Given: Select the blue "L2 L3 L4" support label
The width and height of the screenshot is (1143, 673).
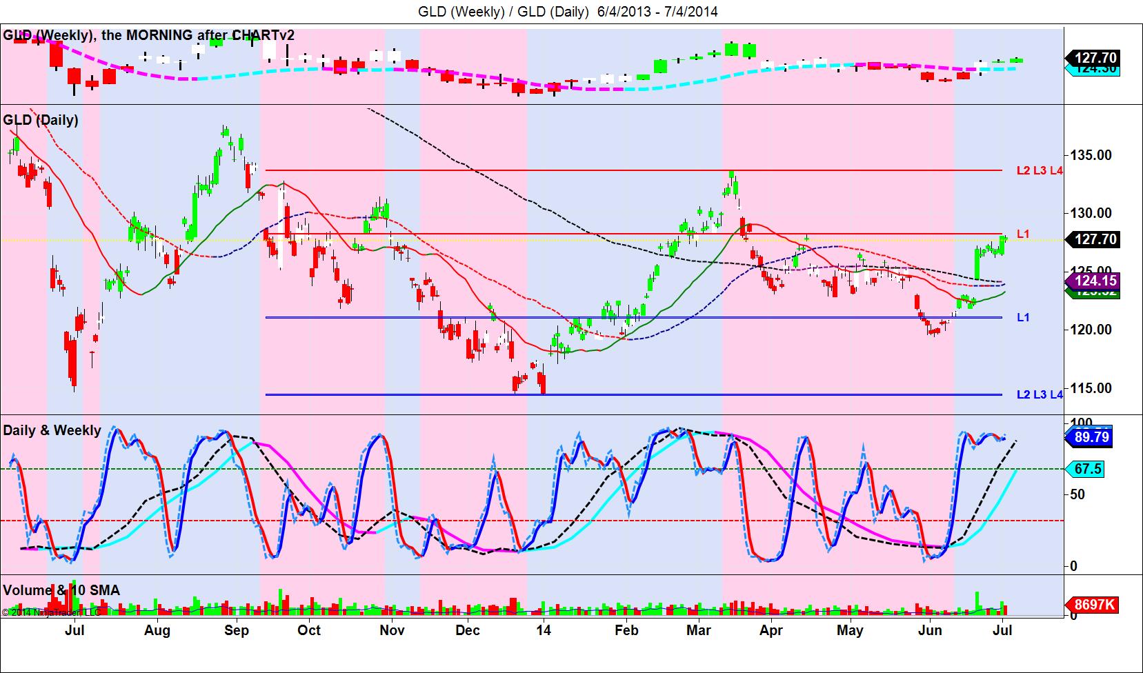Looking at the screenshot, I should click(1040, 395).
